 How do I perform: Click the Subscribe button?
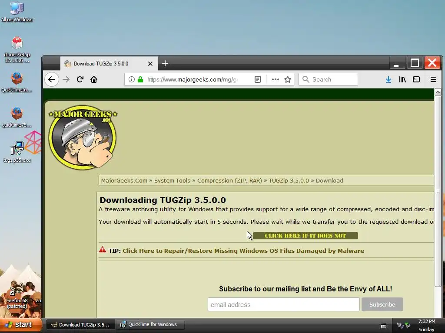point(382,304)
